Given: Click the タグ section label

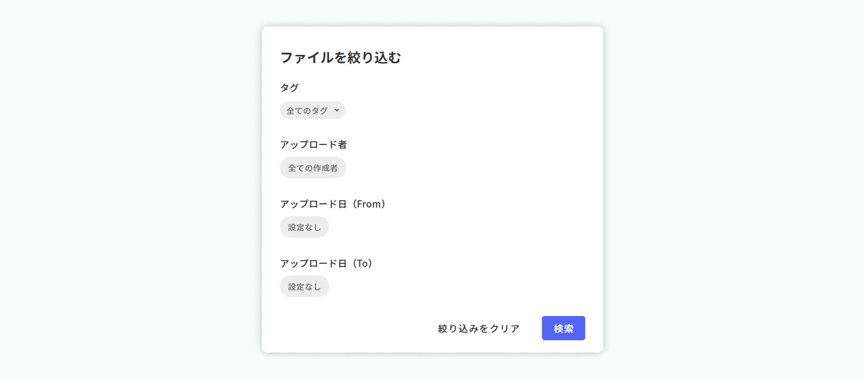Looking at the screenshot, I should [289, 88].
